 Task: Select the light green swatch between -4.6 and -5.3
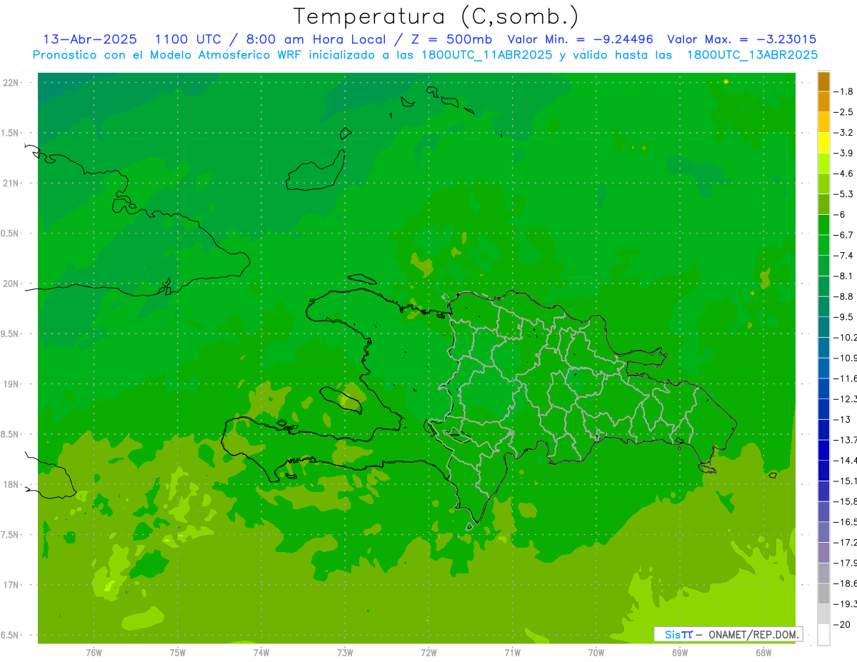tap(823, 184)
